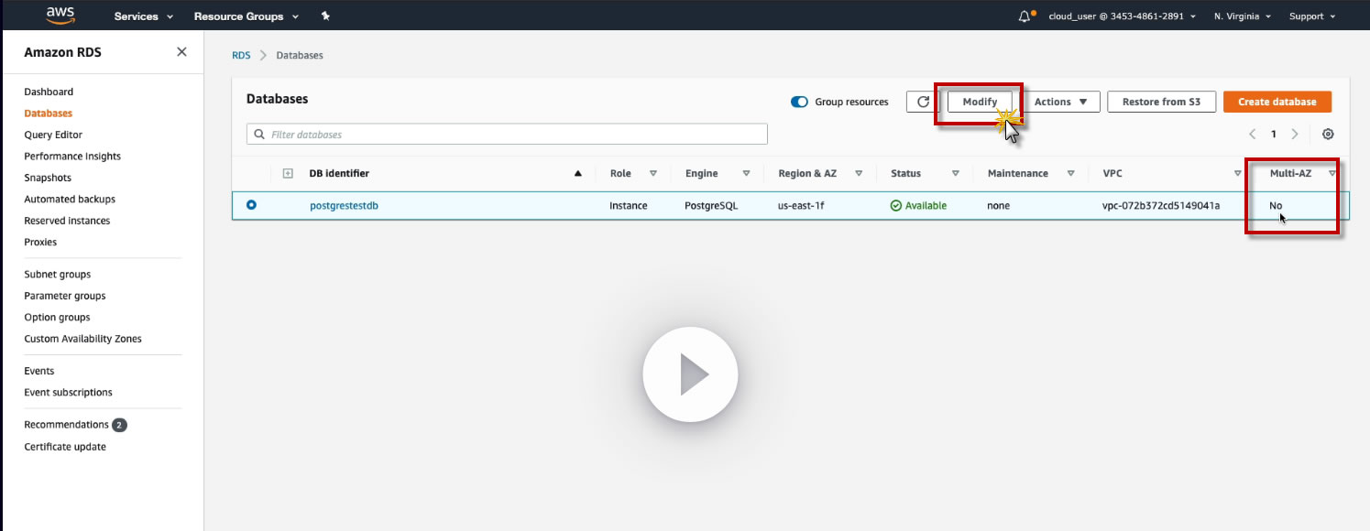Open Reserved instances
The width and height of the screenshot is (1370, 531).
pyautogui.click(x=67, y=221)
